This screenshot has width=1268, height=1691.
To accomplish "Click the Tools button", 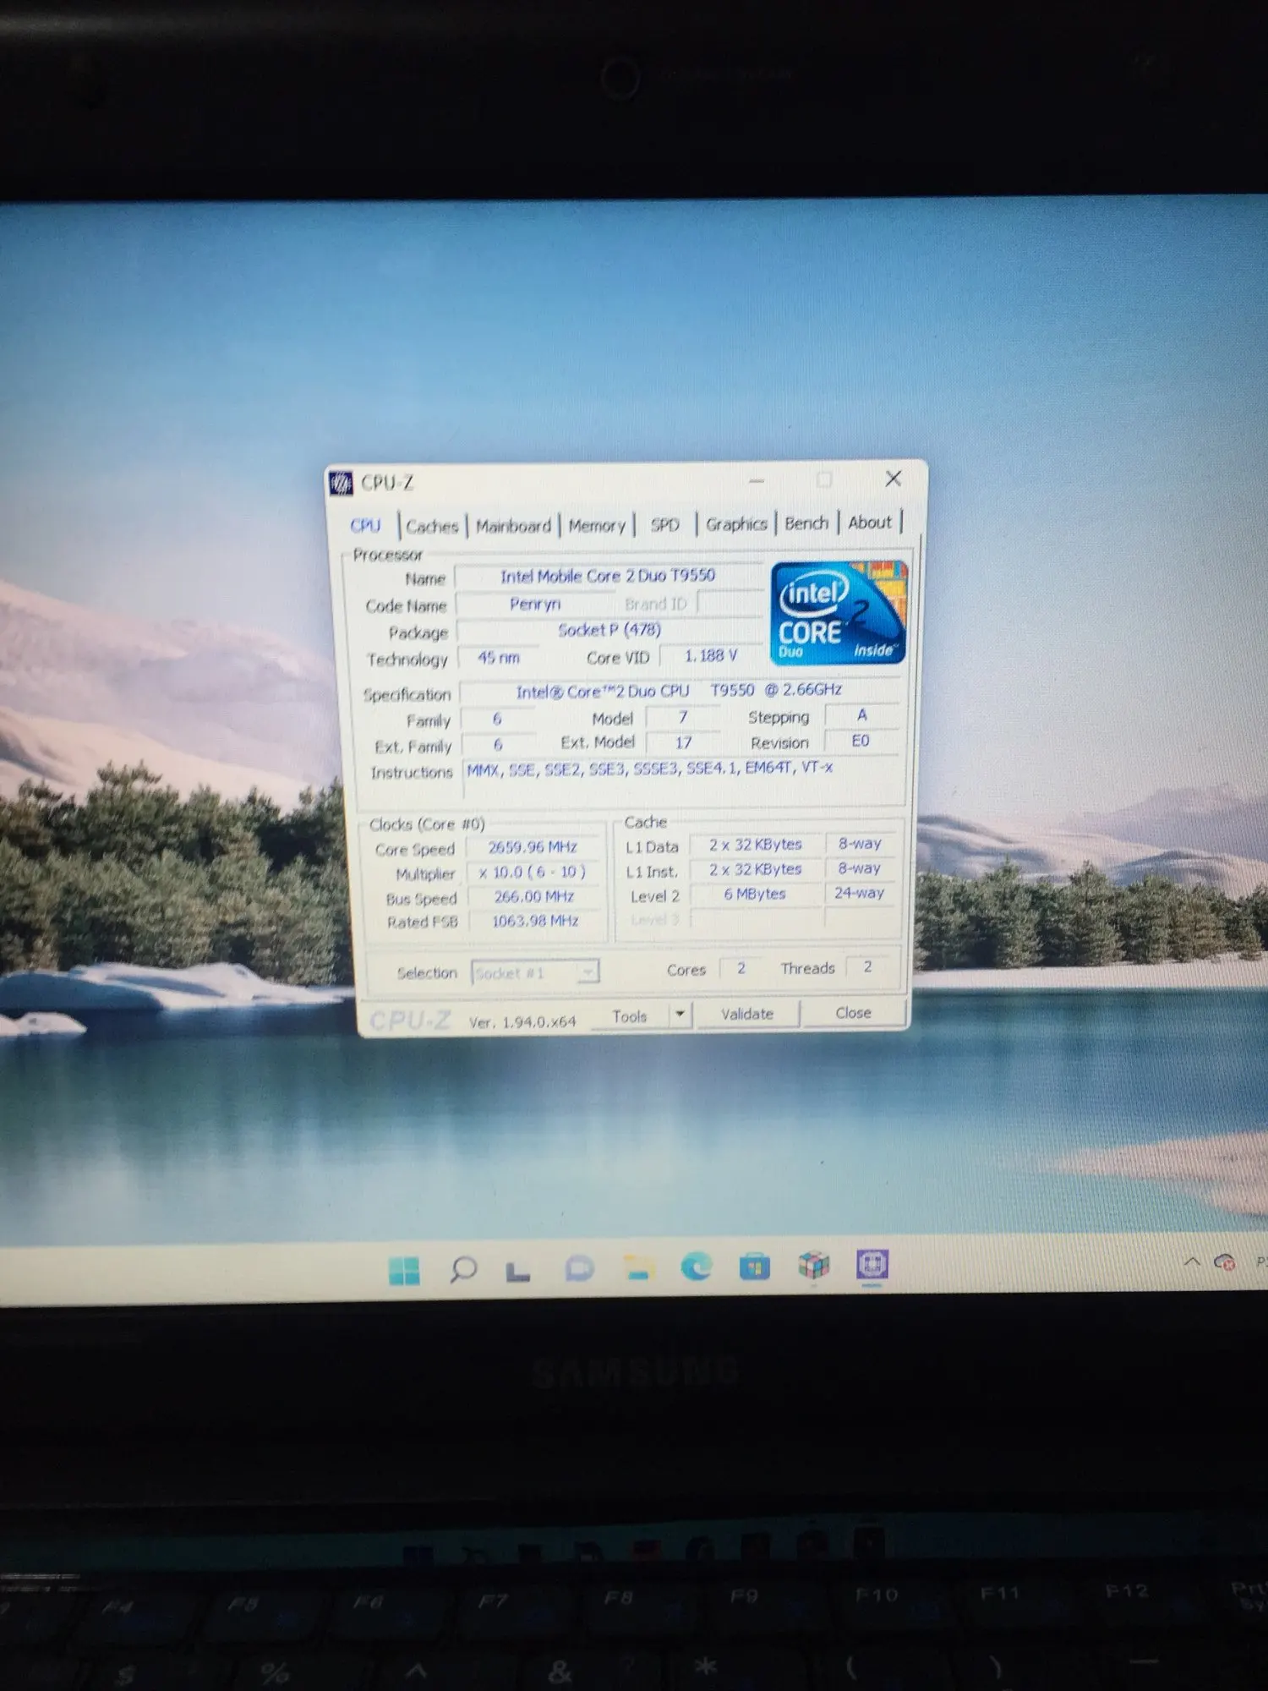I will click(630, 1016).
